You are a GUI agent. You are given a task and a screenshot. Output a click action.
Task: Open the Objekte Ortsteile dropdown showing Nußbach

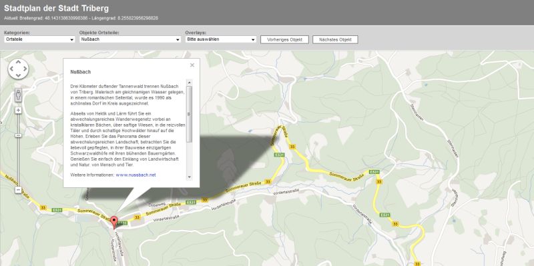coord(129,39)
